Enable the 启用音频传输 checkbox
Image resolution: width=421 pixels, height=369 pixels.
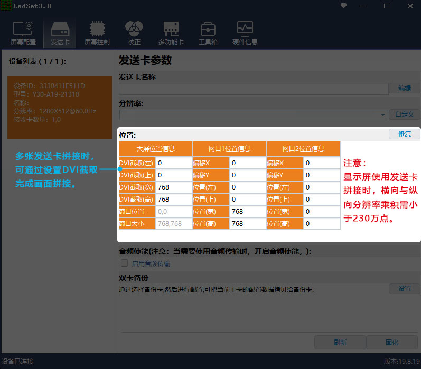(124, 263)
